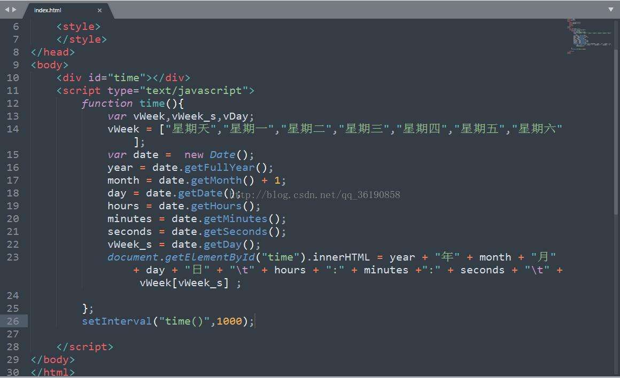Click the 'new' keyword
The image size is (620, 378).
(193, 155)
